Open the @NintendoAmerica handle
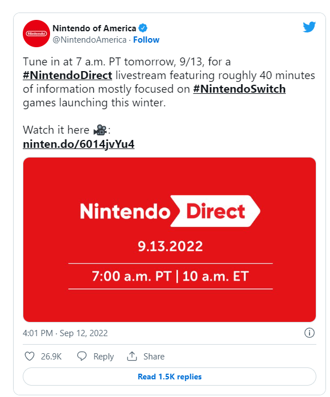The width and height of the screenshot is (330, 397). (89, 40)
